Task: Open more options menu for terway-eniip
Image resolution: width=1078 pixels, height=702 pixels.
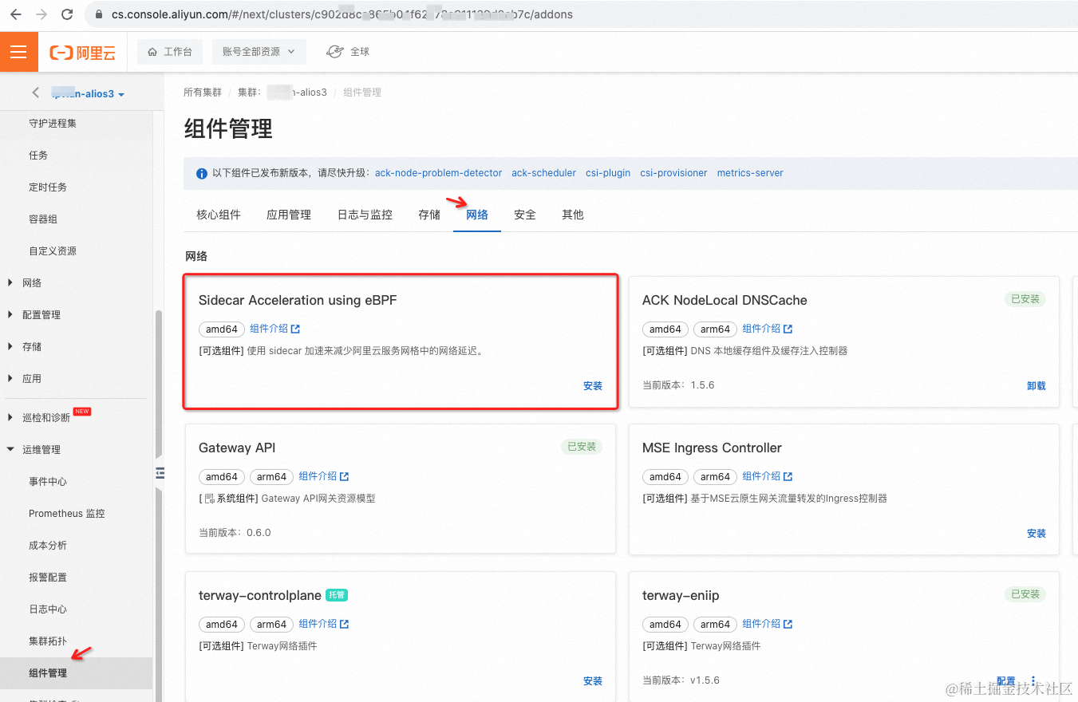Action: tap(1033, 681)
